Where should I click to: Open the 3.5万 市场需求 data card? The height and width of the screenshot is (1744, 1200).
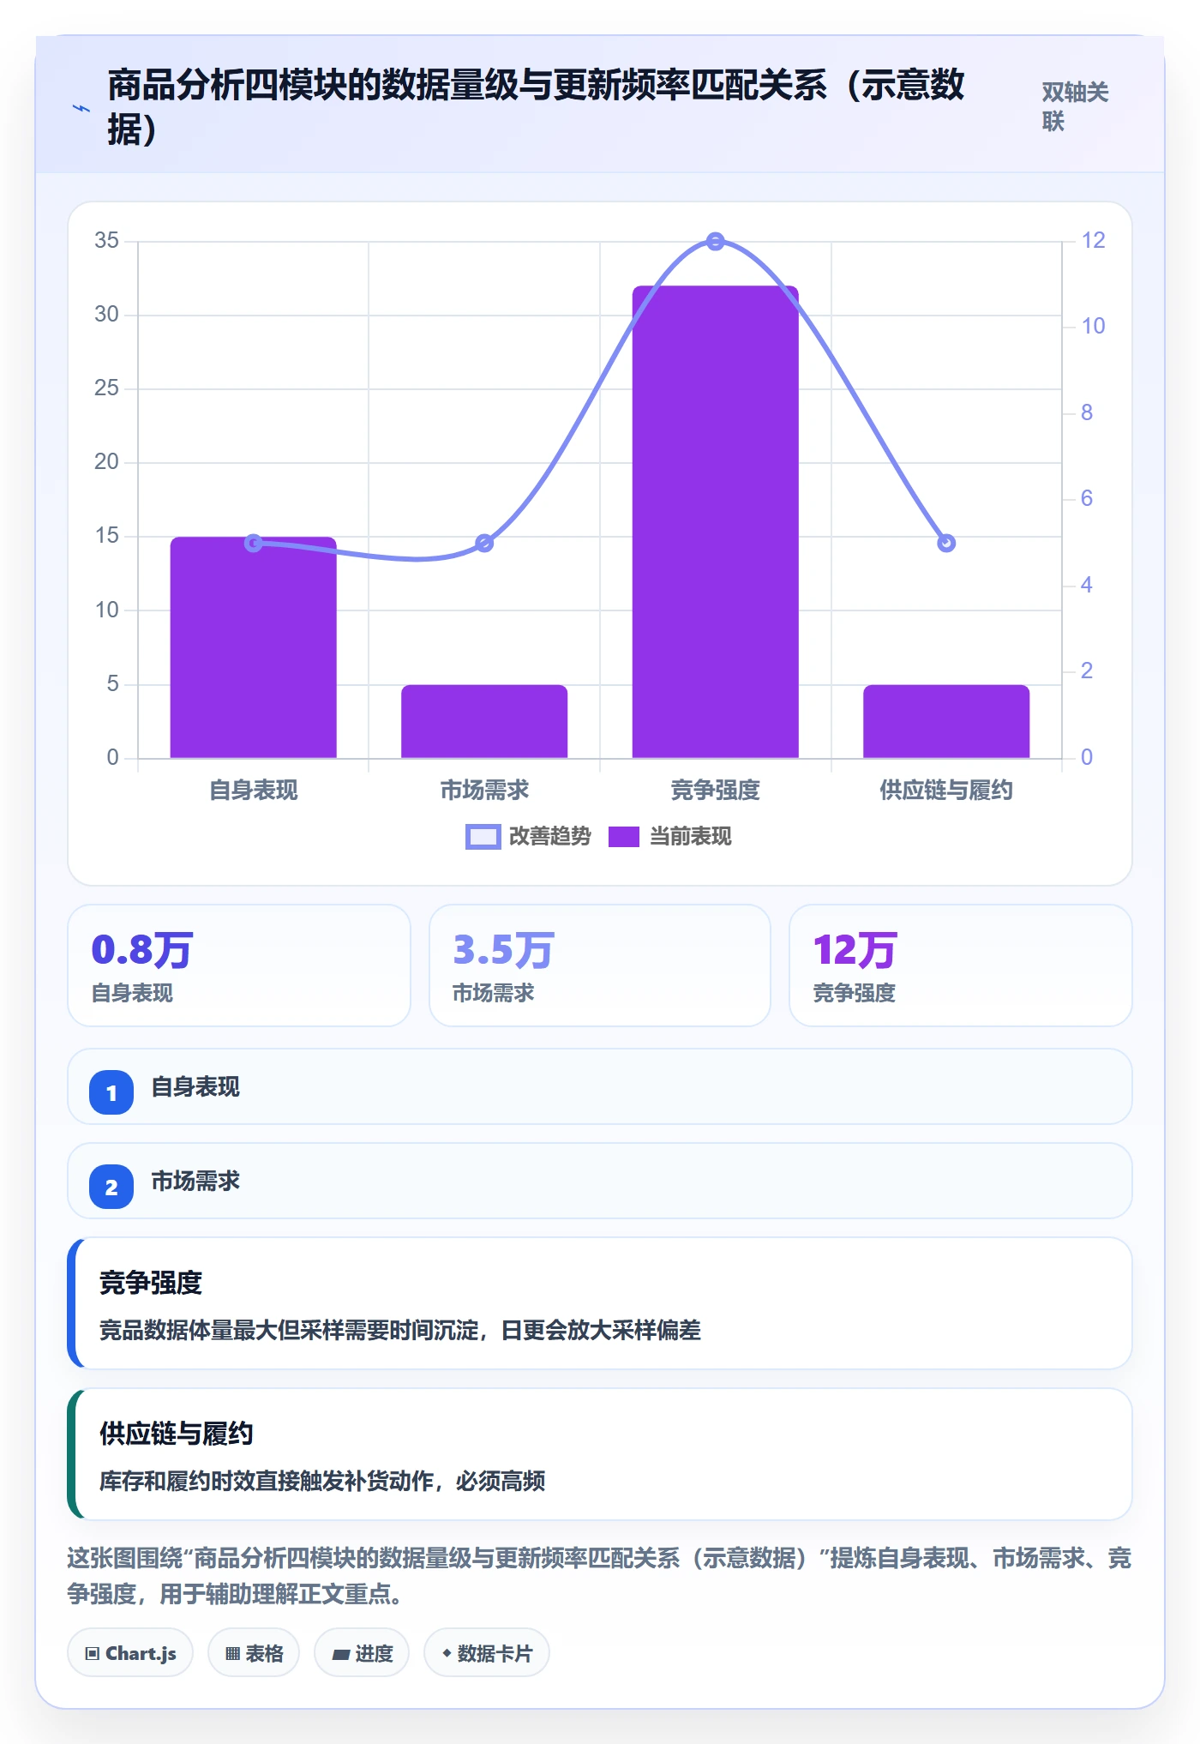coord(600,965)
